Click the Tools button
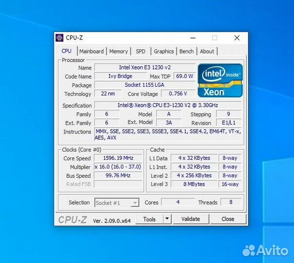 point(149,219)
